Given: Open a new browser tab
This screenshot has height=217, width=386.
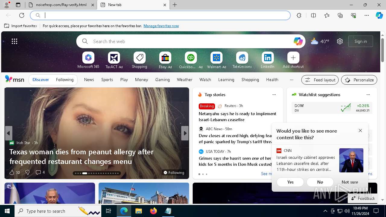Looking at the screenshot, I should coord(175,5).
